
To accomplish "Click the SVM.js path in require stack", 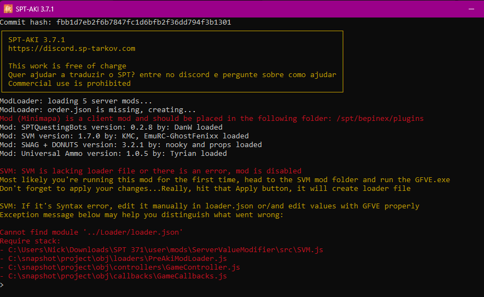I will [x=166, y=249].
